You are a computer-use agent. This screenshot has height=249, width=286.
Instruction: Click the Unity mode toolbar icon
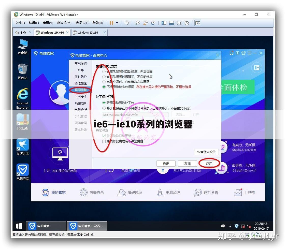tap(187, 23)
